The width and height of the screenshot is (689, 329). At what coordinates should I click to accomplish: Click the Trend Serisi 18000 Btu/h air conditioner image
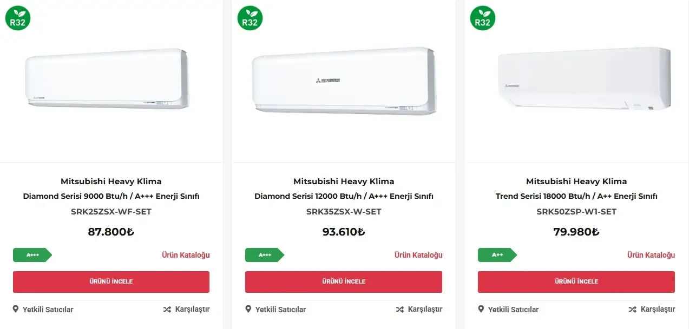click(584, 79)
